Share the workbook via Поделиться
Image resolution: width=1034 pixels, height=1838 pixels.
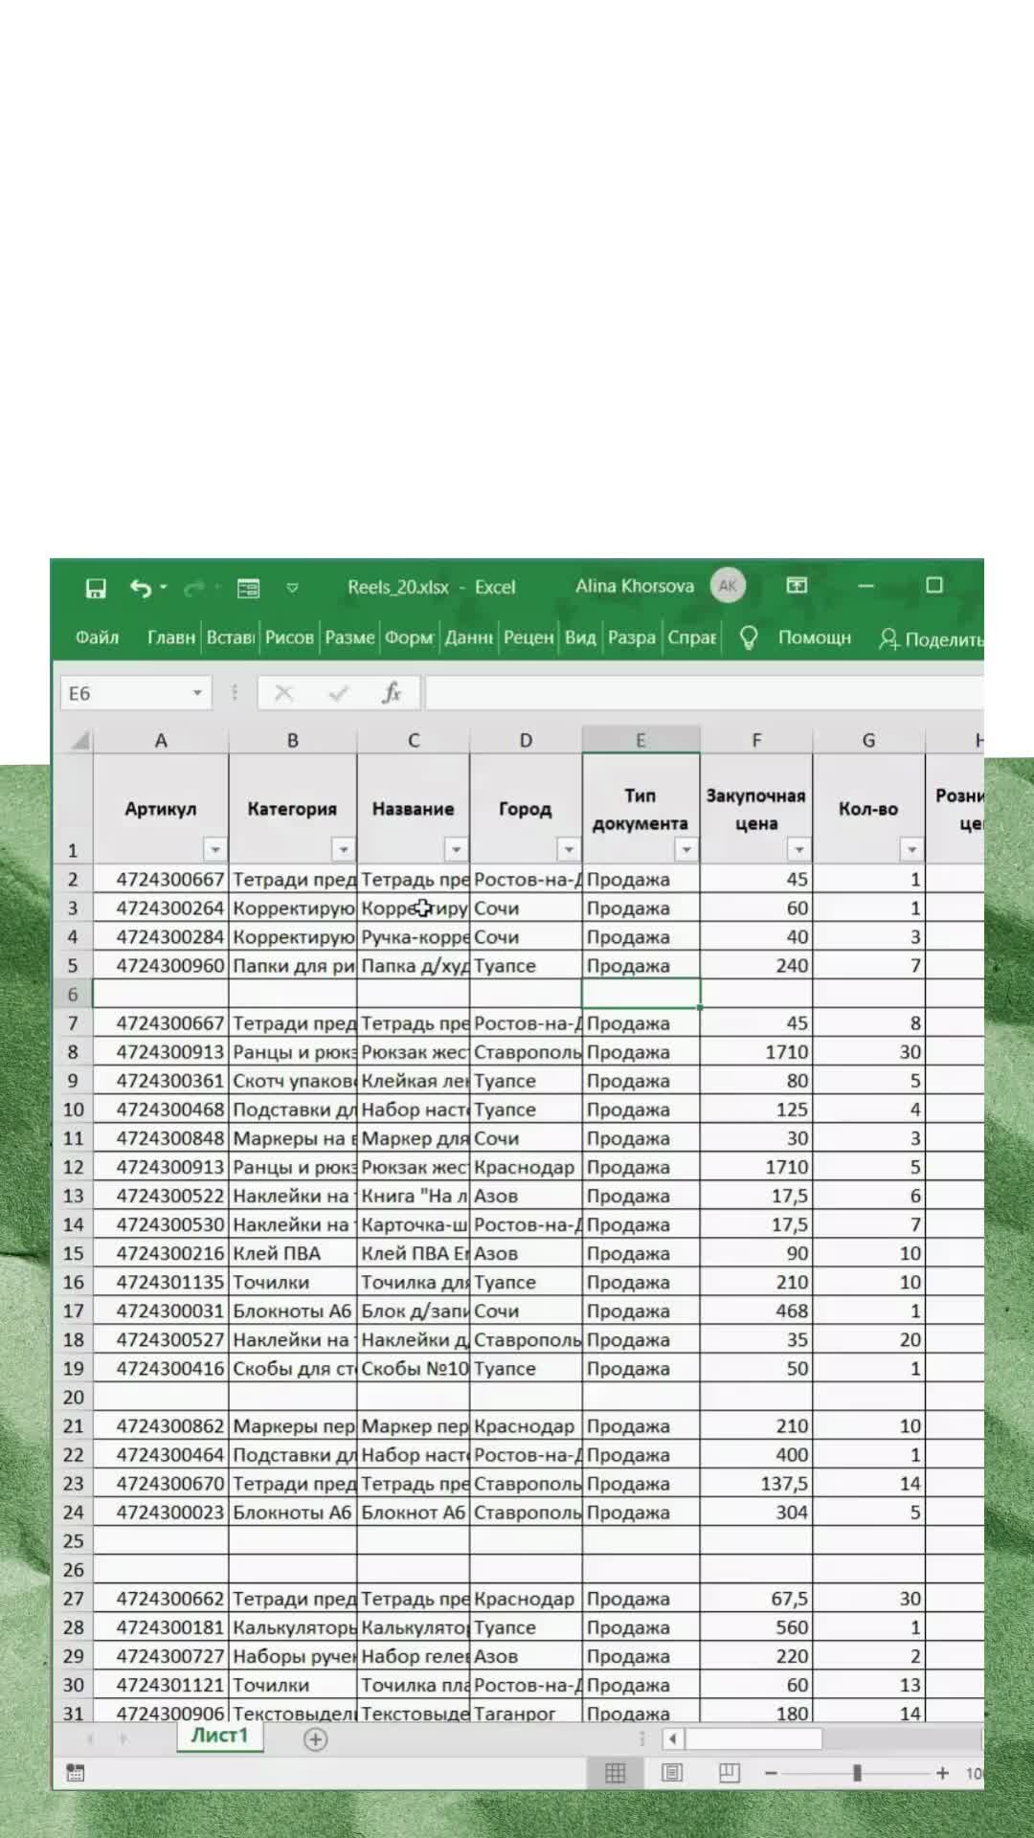(932, 639)
